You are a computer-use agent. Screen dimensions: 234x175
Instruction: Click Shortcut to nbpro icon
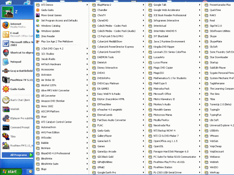(x=6, y=53)
